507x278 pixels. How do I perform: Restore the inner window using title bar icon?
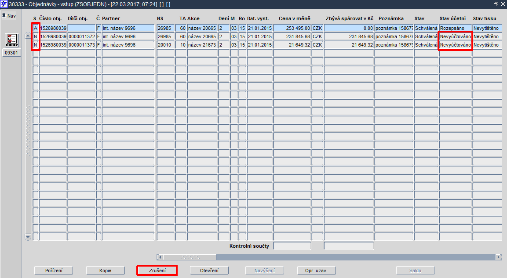[x=496, y=4]
